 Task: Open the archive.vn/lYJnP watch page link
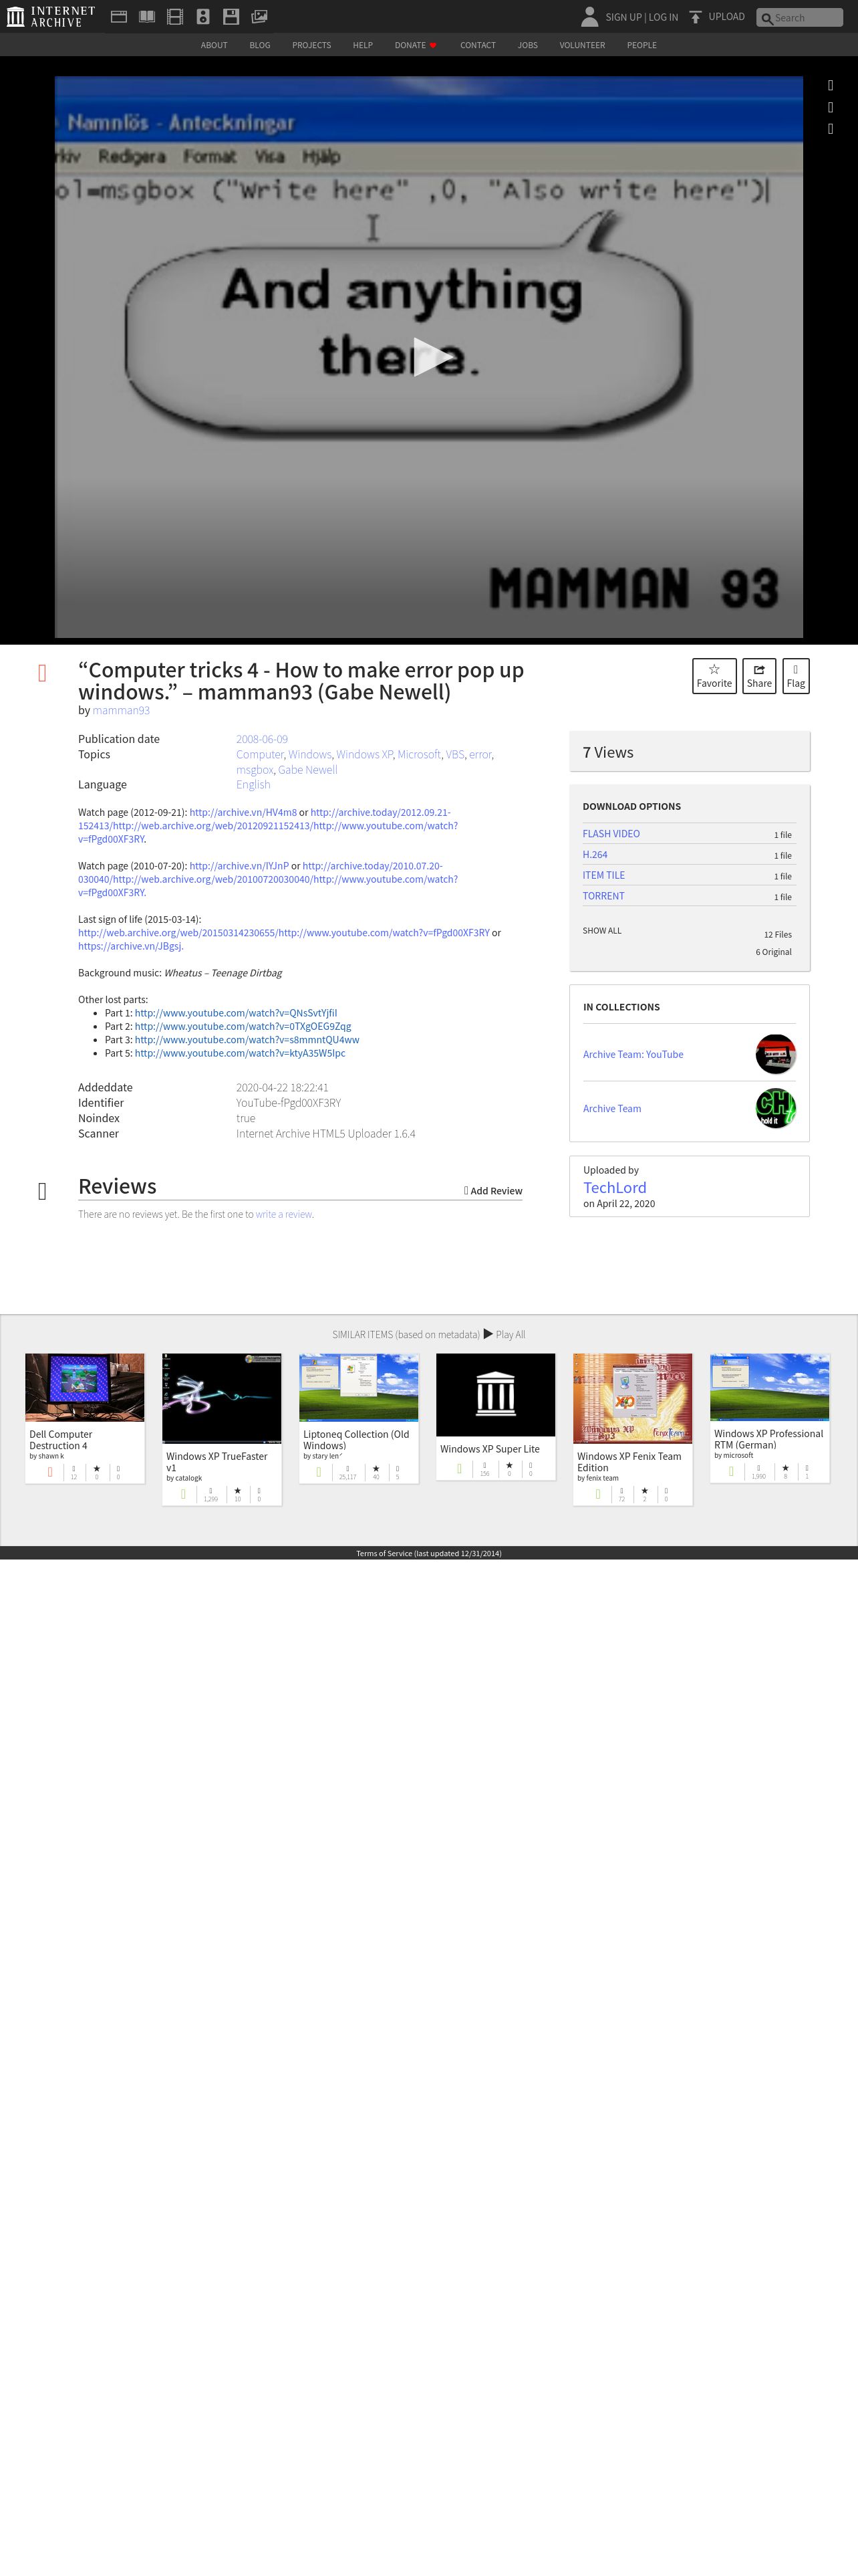pyautogui.click(x=239, y=866)
